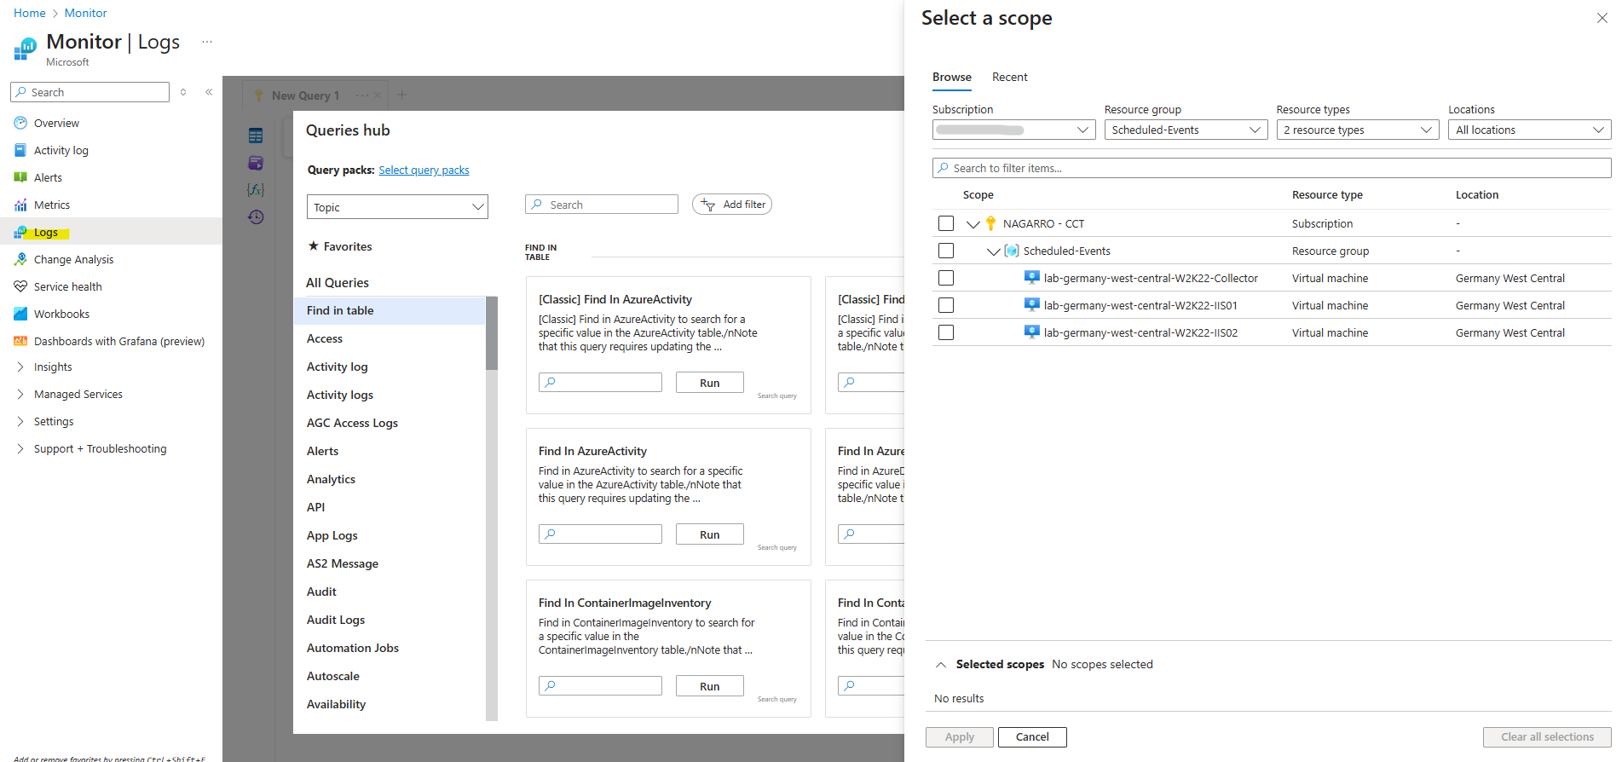This screenshot has height=762, width=1622.
Task: Open the Query history clock icon
Action: [x=256, y=216]
